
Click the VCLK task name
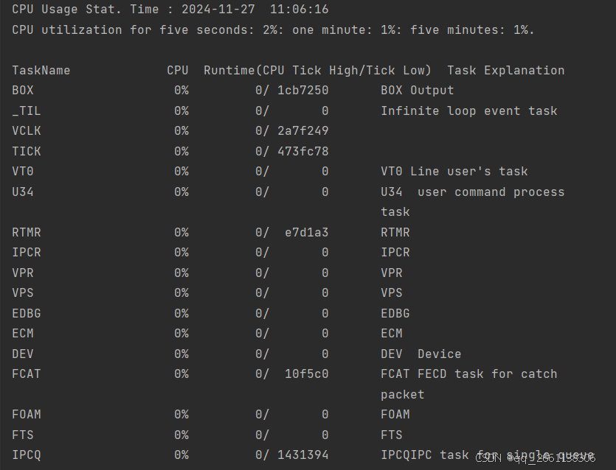27,131
